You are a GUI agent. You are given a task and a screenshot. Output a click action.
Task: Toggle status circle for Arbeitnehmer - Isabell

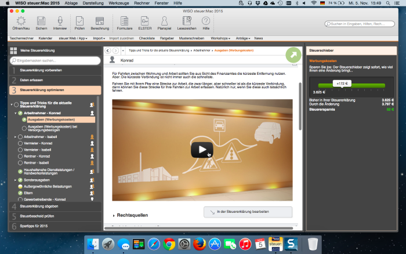coord(20,137)
